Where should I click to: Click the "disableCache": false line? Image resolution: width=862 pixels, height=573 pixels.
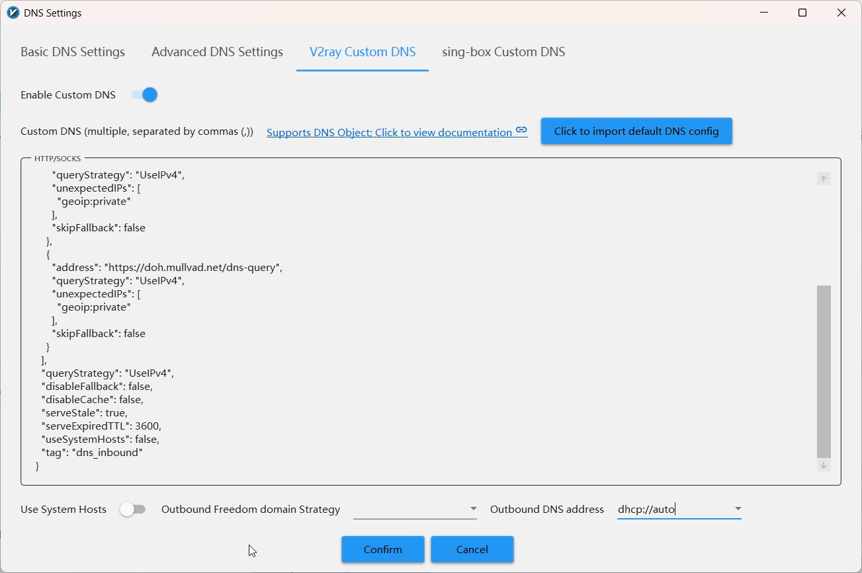point(92,399)
